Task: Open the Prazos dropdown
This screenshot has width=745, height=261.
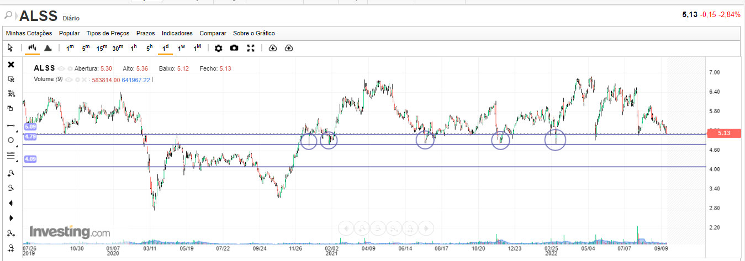Action: point(145,33)
